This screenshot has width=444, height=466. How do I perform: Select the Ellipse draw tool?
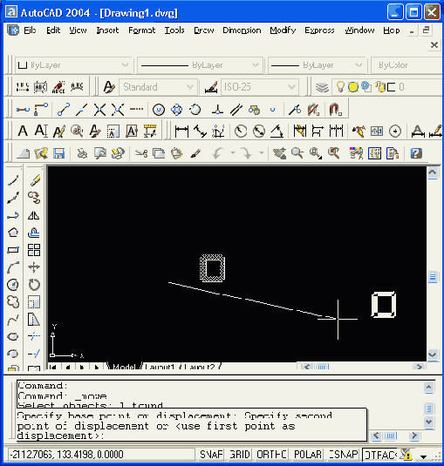[13, 337]
